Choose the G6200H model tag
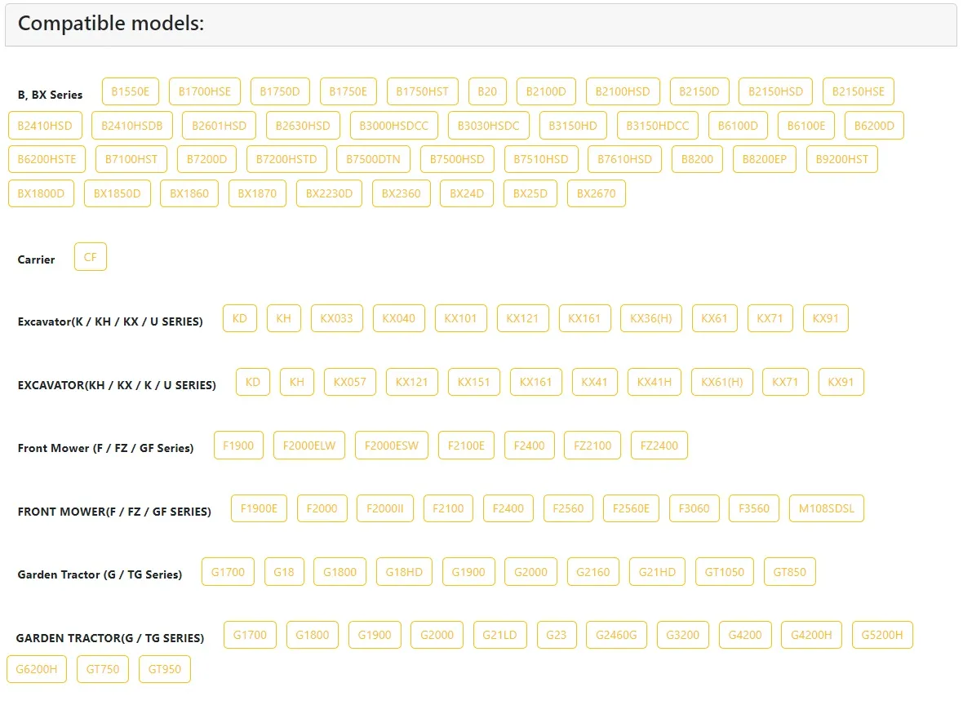The height and width of the screenshot is (705, 963). click(x=36, y=669)
